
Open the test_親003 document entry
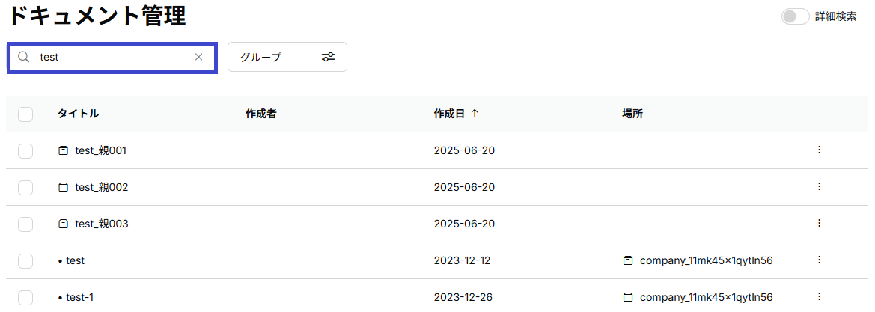tap(102, 224)
